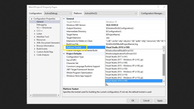Click the Cancel button
Image resolution: width=194 pixels, height=109 pixels.
click(146, 101)
